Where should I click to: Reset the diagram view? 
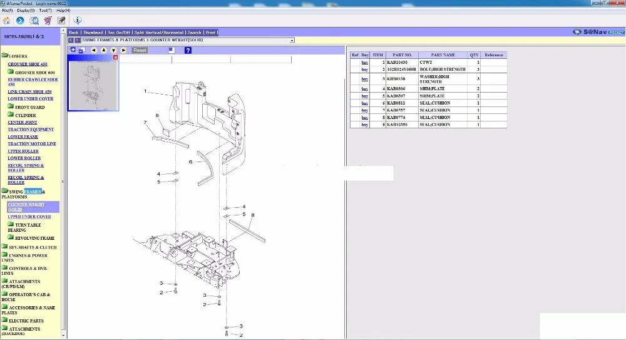tap(140, 50)
